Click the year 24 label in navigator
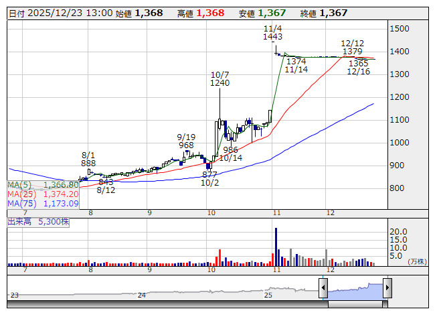Image resolution: width=437 pixels, height=315 pixels. [142, 295]
